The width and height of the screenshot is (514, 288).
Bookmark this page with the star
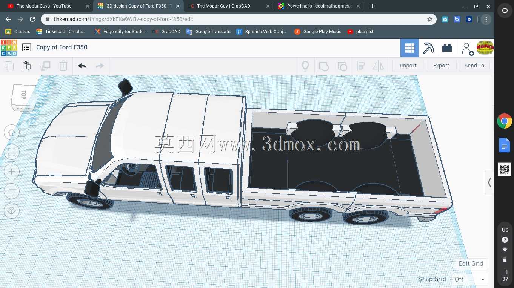[429, 19]
